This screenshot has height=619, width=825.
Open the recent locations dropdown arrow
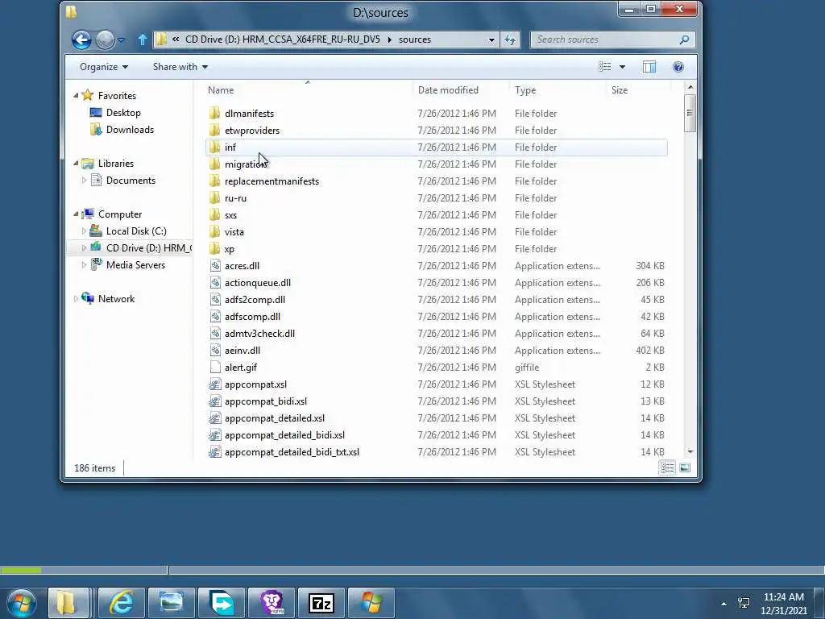pos(121,40)
